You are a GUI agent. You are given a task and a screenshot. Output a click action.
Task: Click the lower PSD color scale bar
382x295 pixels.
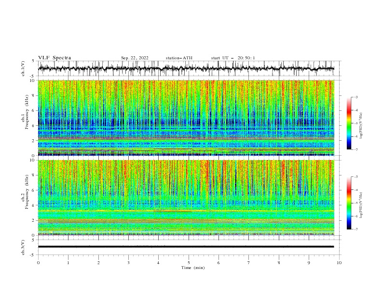(349, 203)
